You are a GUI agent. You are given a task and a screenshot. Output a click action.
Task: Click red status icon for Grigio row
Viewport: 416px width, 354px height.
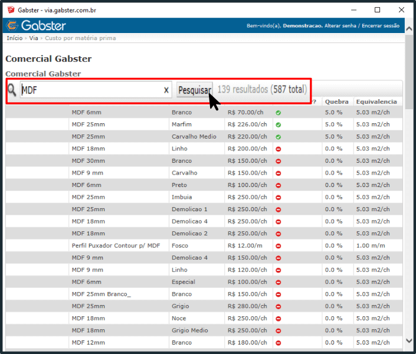[278, 306]
